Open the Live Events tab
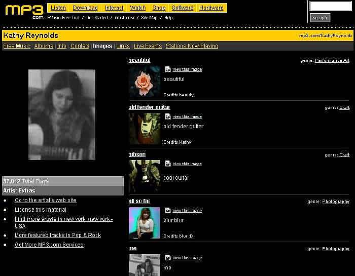The height and width of the screenshot is (276, 355). [x=148, y=46]
